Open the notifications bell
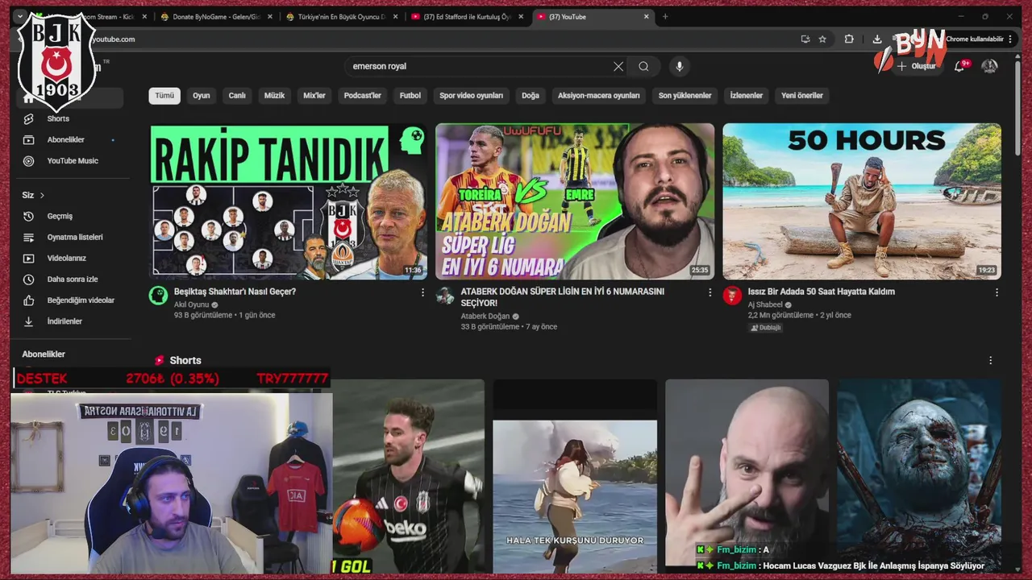This screenshot has width=1032, height=580. point(959,66)
